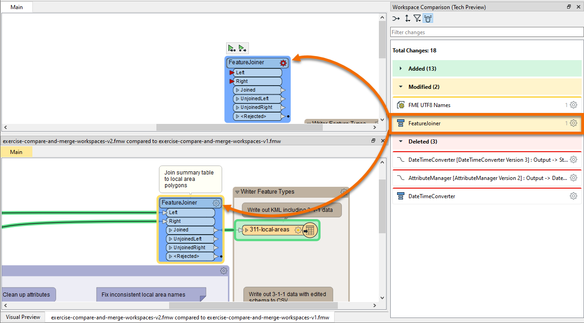Expand the Added (13) changes section
The height and width of the screenshot is (323, 584).
pos(400,68)
